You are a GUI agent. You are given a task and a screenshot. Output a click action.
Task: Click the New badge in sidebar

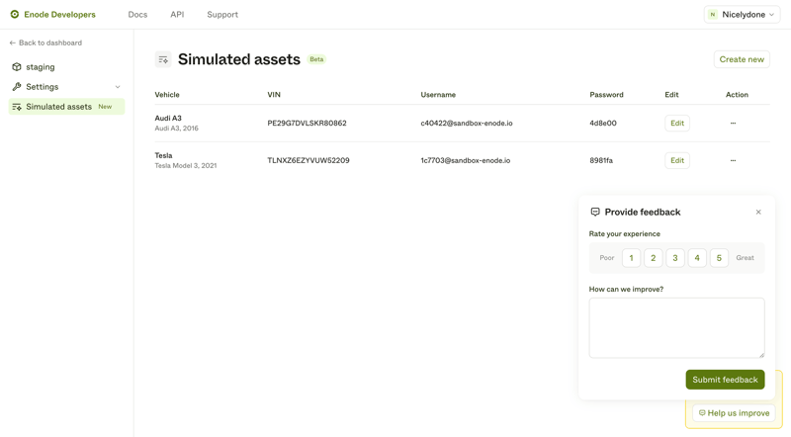tap(105, 107)
